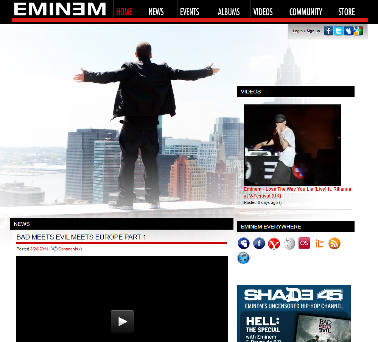Go to the HOME menu item

[x=124, y=12]
